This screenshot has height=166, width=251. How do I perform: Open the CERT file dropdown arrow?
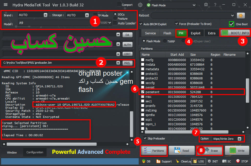tap(118, 54)
